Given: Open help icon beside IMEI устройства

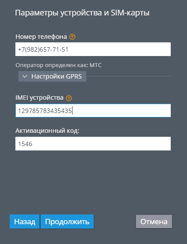Looking at the screenshot, I should pos(69,98).
